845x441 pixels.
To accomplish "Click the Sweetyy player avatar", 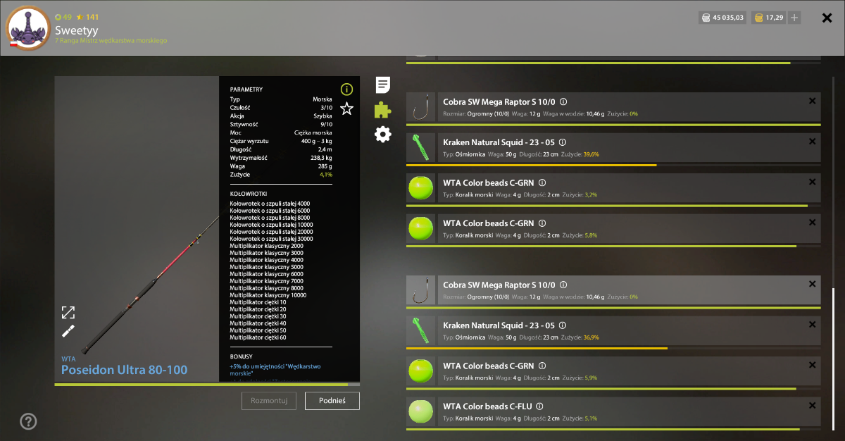I will pos(27,27).
